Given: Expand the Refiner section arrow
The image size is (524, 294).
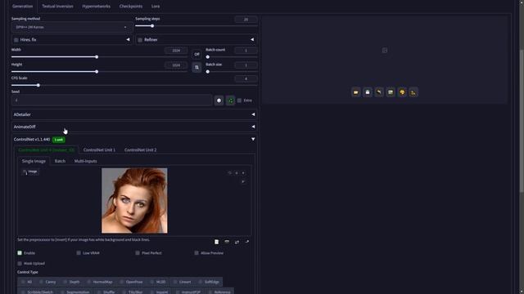Looking at the screenshot, I should click(252, 40).
